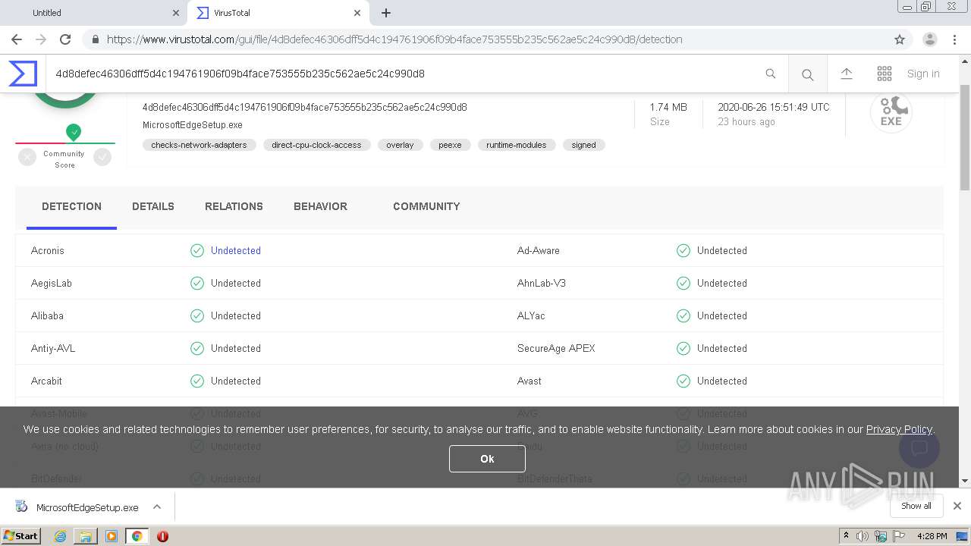This screenshot has height=546, width=971.
Task: Click the checks-network-adapters tag
Action: point(199,145)
